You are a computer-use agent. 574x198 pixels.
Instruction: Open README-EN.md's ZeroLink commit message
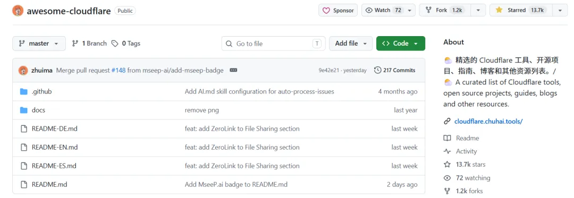click(x=242, y=147)
